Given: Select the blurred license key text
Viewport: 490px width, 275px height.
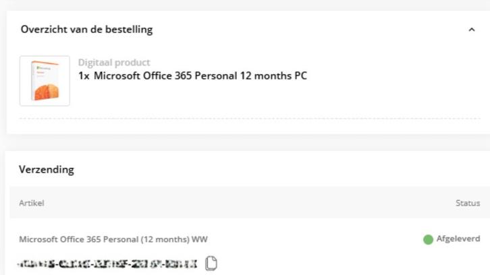Looking at the screenshot, I should click(x=108, y=263).
